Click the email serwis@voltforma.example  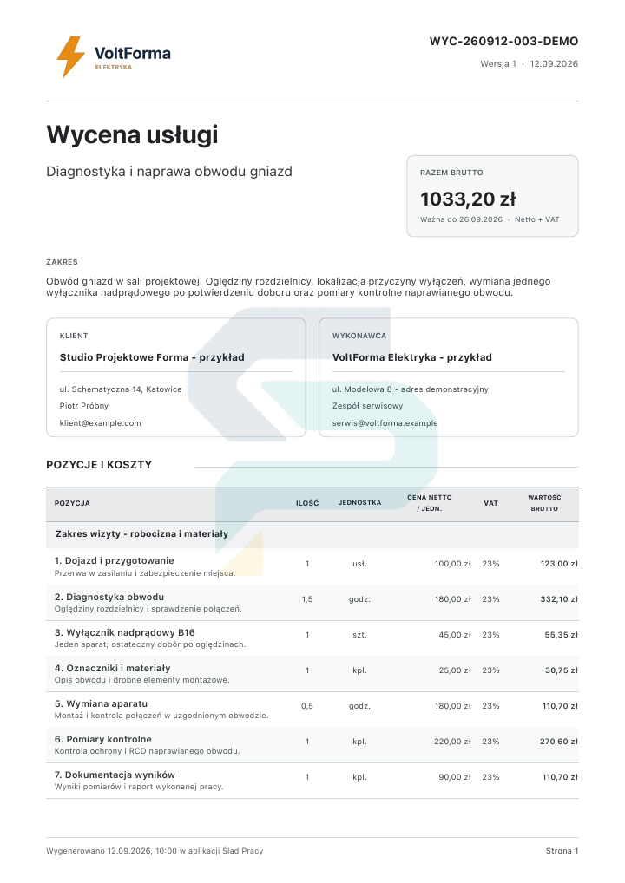385,423
